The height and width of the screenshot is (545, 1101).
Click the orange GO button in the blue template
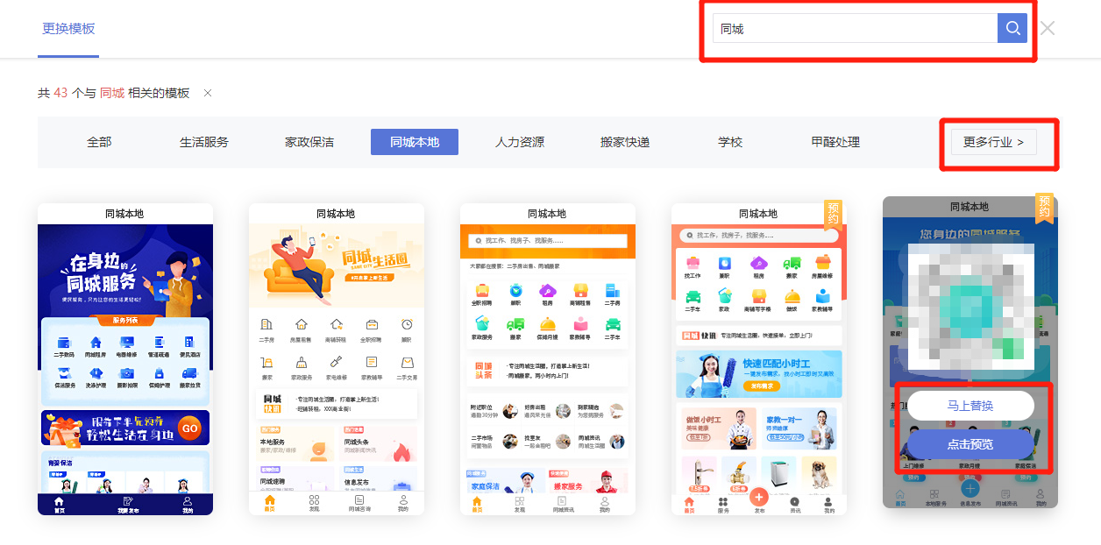click(189, 428)
